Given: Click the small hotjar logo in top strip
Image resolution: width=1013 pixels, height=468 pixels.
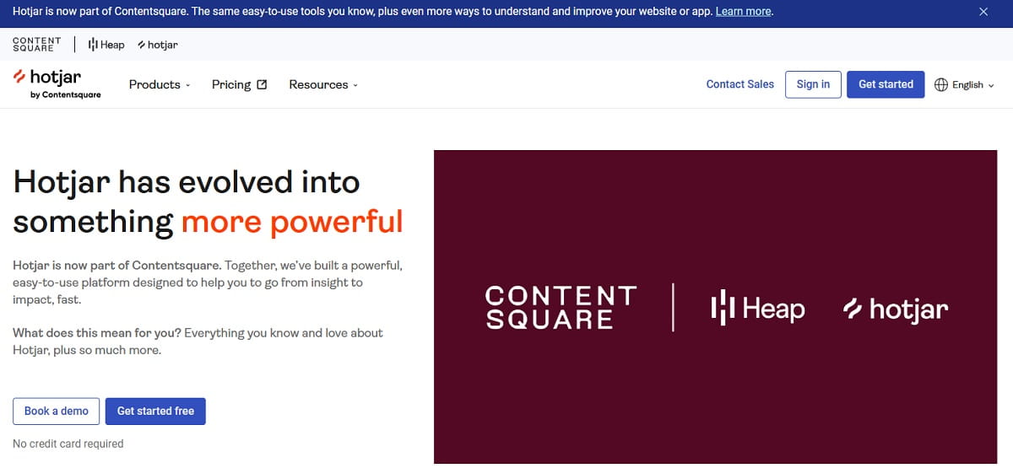Looking at the screenshot, I should 157,45.
